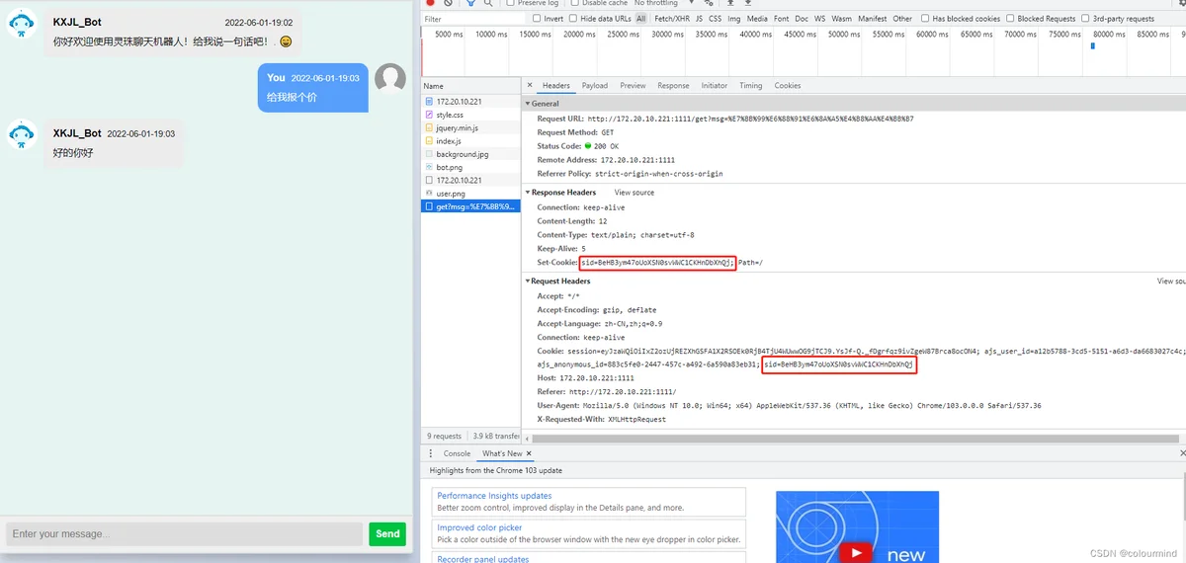Select the get?msg= request row
This screenshot has height=563, width=1186.
[470, 206]
